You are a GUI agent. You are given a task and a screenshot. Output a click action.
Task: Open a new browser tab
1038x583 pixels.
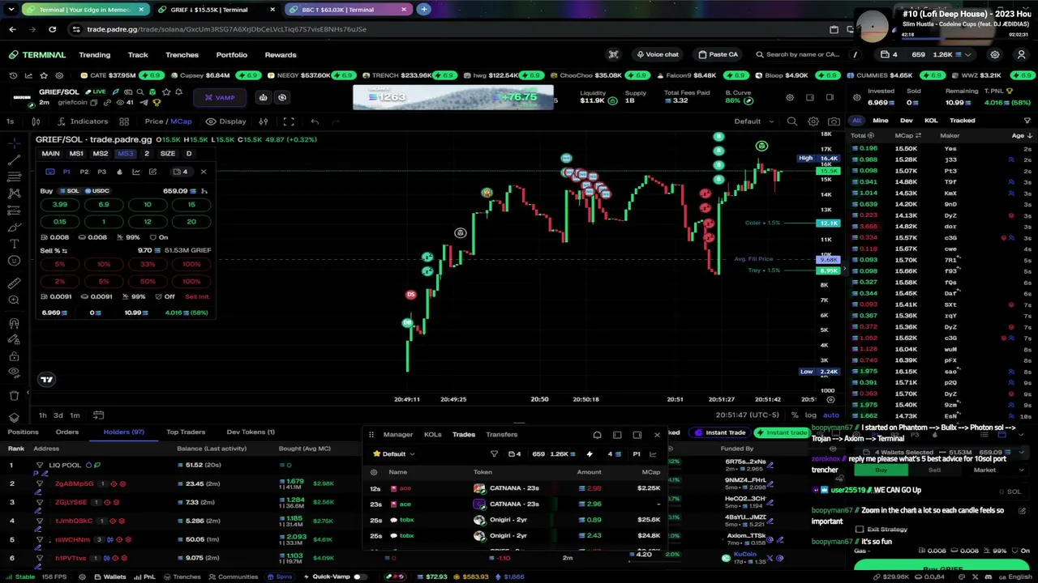pyautogui.click(x=423, y=9)
